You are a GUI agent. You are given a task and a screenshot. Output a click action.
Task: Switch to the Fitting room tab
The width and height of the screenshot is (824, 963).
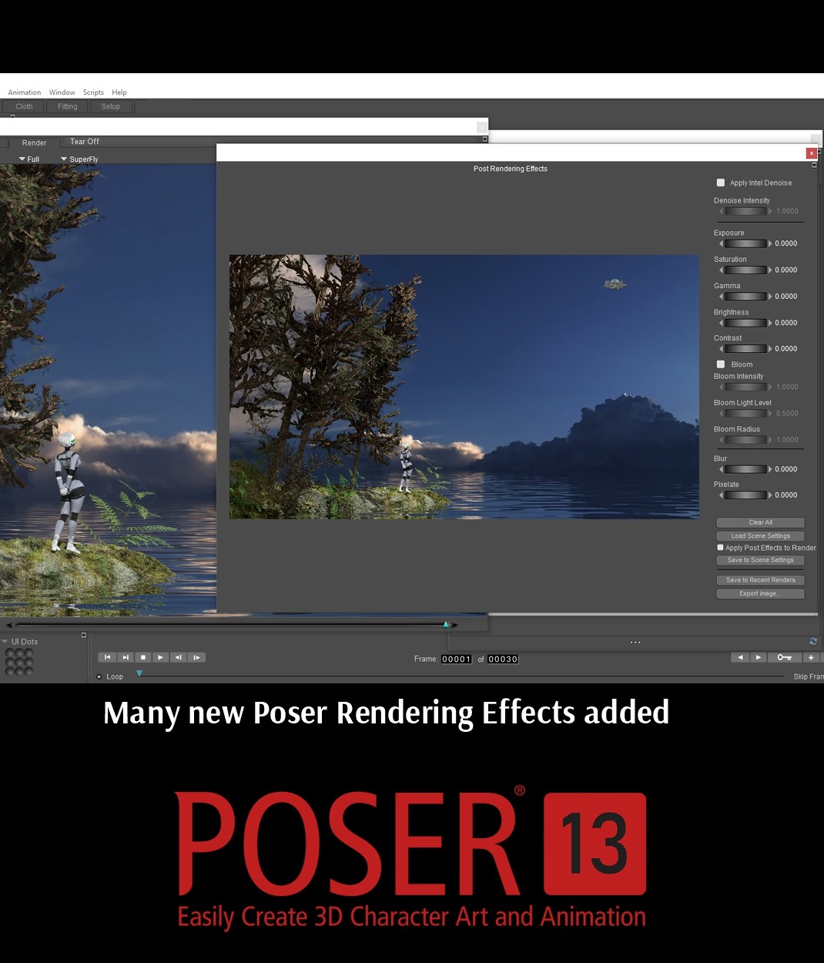[x=68, y=106]
